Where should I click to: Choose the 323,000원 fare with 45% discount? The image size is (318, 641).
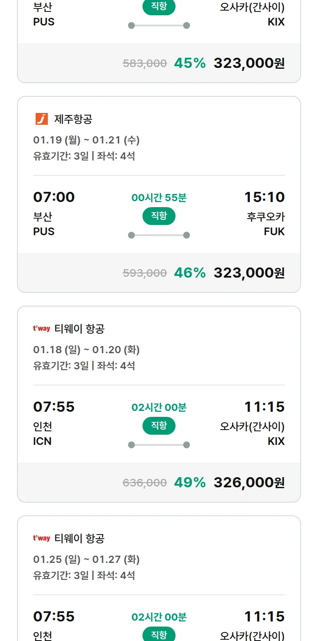click(x=249, y=63)
